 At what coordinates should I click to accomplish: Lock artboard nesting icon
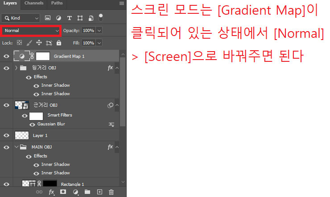click(49, 43)
